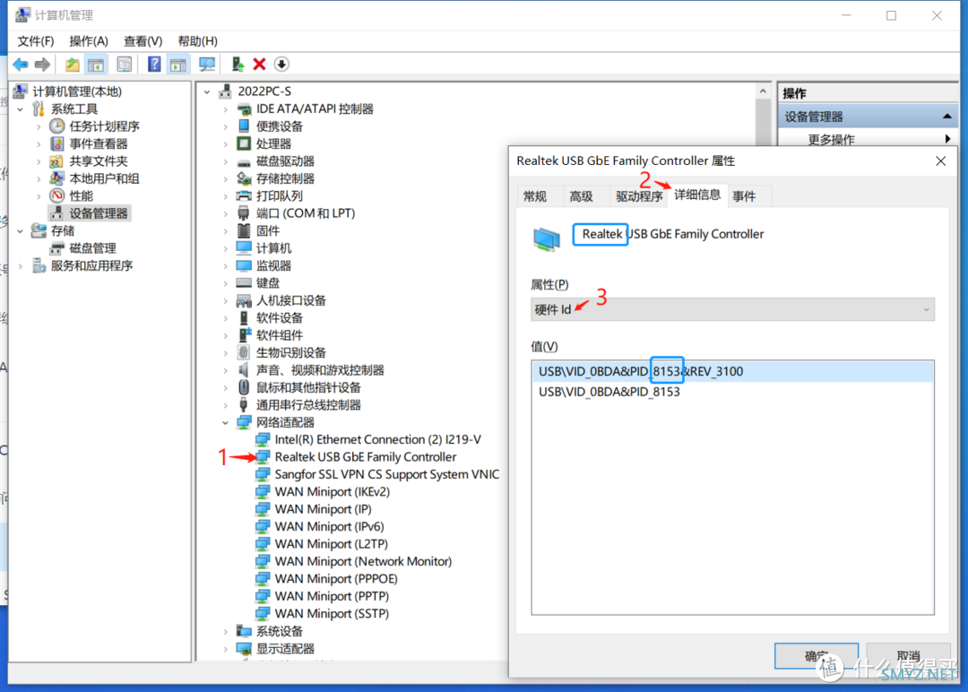Open the 查看(V) menu
Screen dimensions: 968x692
coord(143,41)
